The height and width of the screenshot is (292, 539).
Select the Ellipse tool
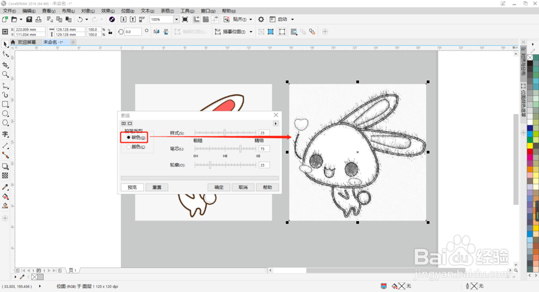5,113
